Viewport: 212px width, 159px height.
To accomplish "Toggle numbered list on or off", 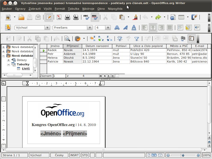I will pyautogui.click(x=180, y=28).
